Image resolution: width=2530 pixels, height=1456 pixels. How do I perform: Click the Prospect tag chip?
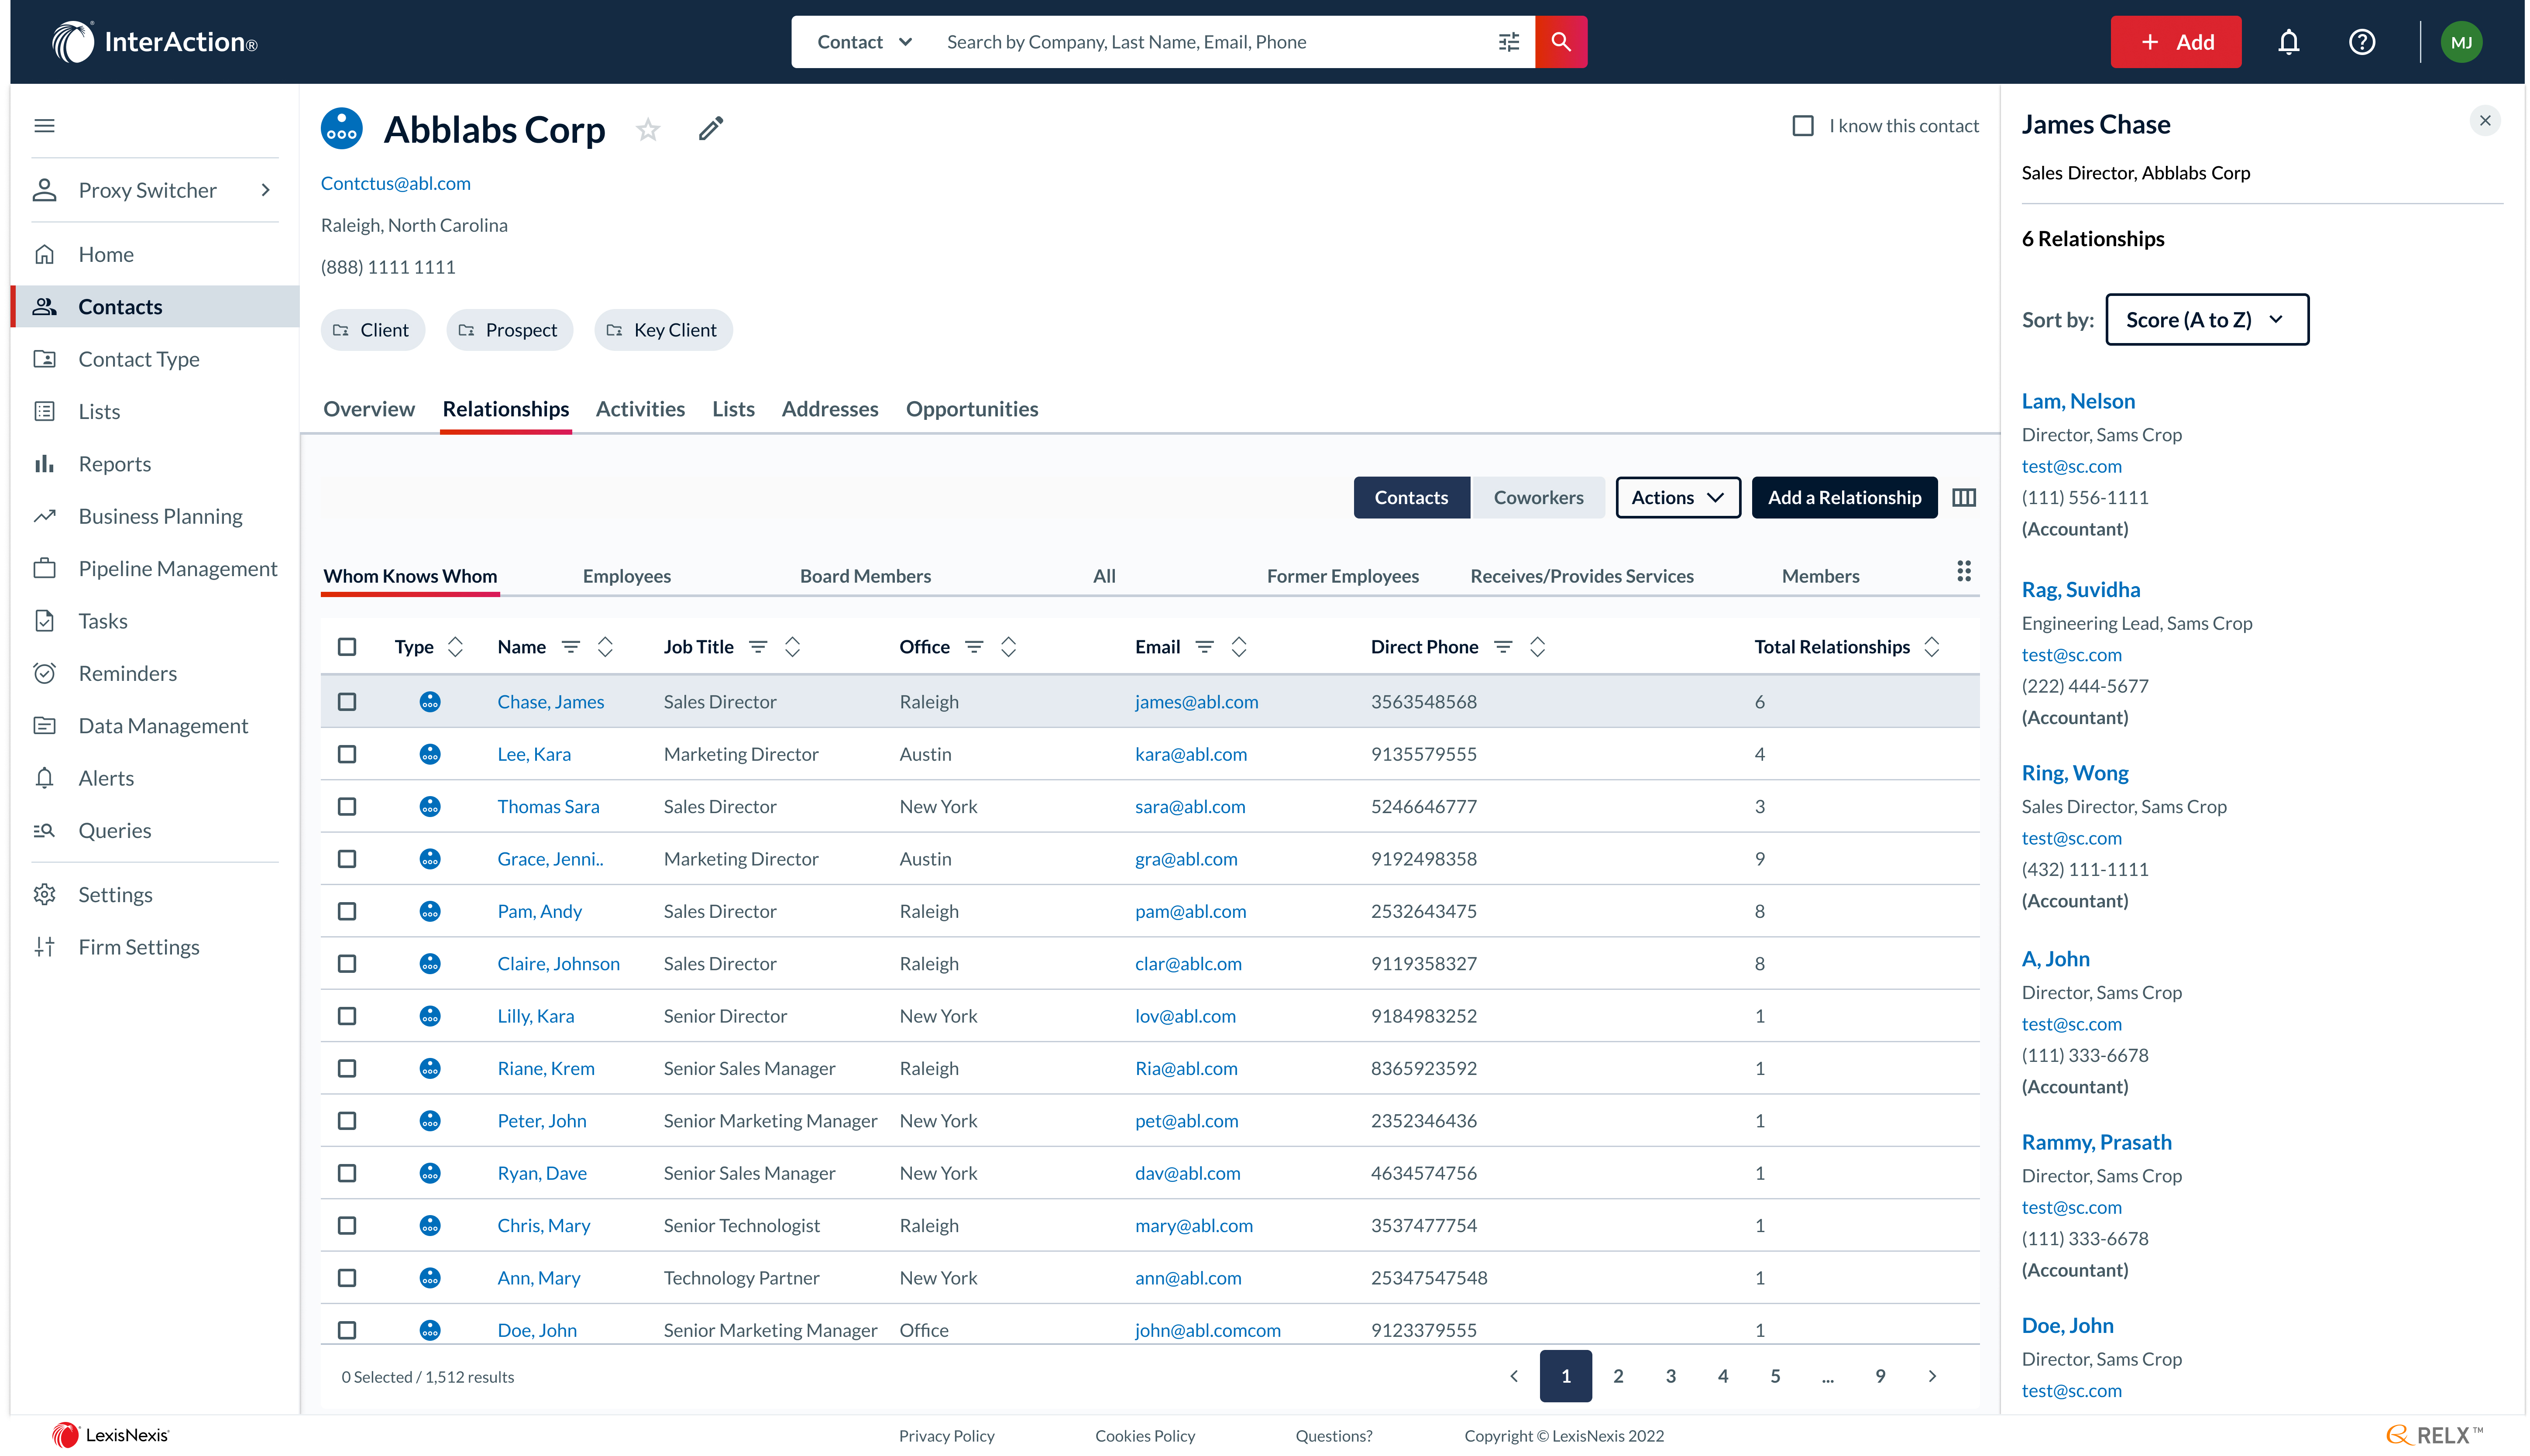pos(509,330)
